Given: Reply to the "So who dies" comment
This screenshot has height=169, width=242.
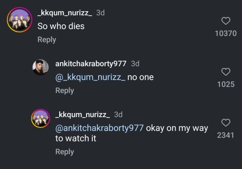Looking at the screenshot, I should [47, 40].
